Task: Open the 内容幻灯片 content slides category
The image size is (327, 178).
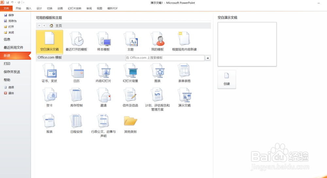Action: tap(103, 73)
